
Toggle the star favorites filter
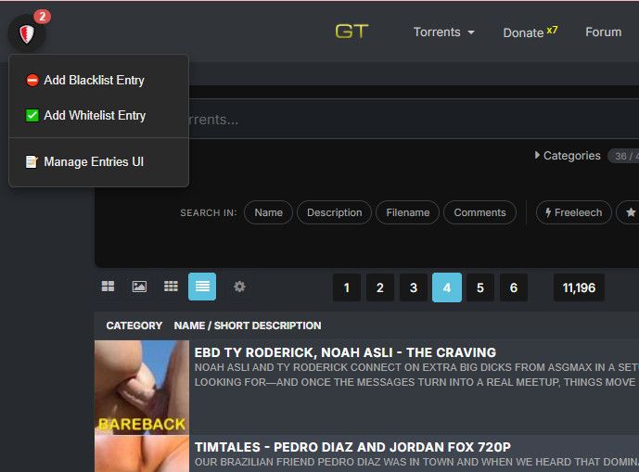point(628,212)
